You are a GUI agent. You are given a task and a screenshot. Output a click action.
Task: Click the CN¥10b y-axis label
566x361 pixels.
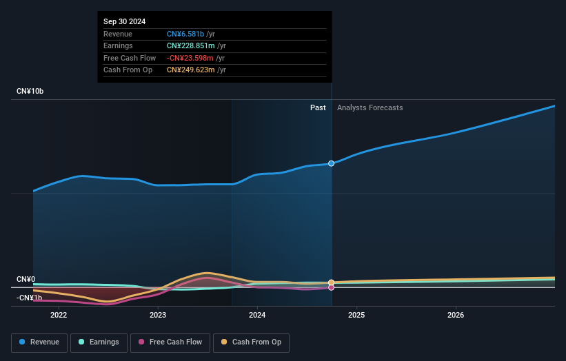30,91
